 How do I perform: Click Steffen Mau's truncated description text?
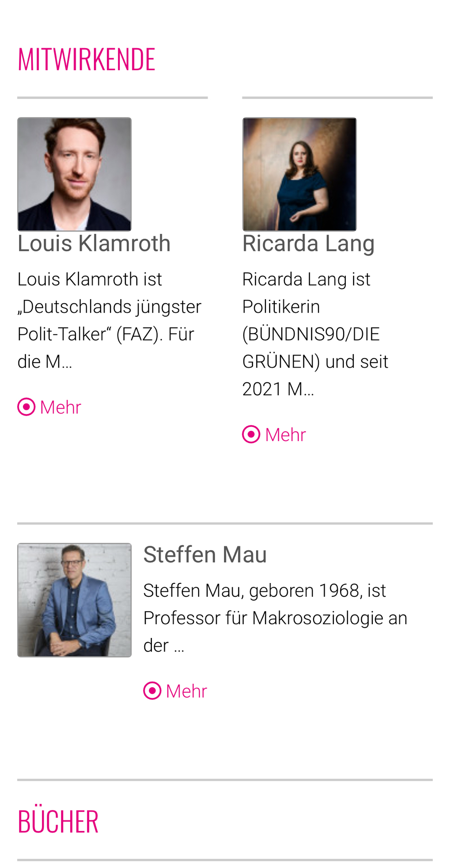pos(275,618)
